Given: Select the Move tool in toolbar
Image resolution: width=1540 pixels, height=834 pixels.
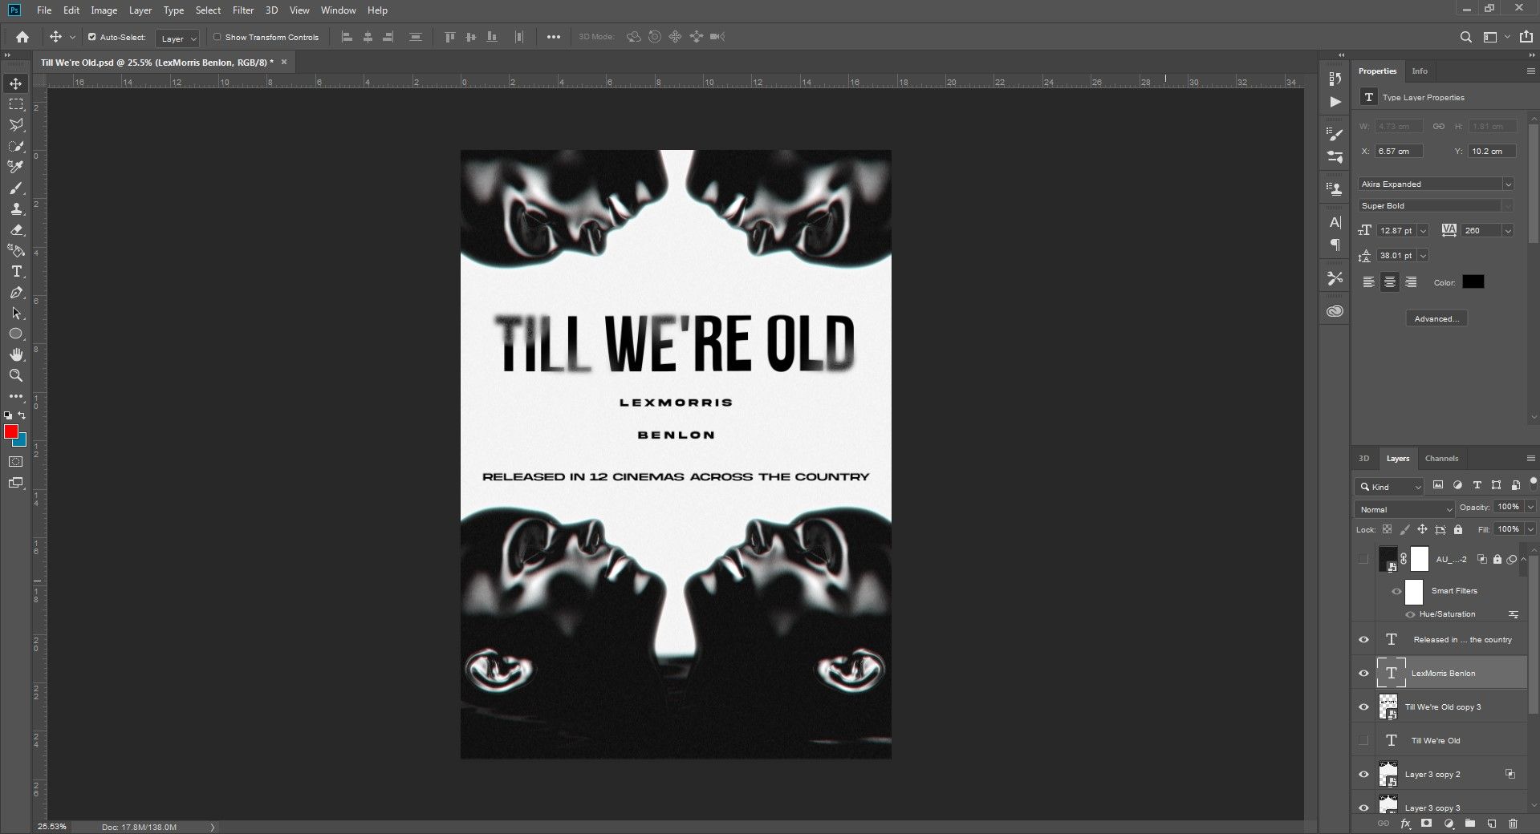Looking at the screenshot, I should pos(16,83).
